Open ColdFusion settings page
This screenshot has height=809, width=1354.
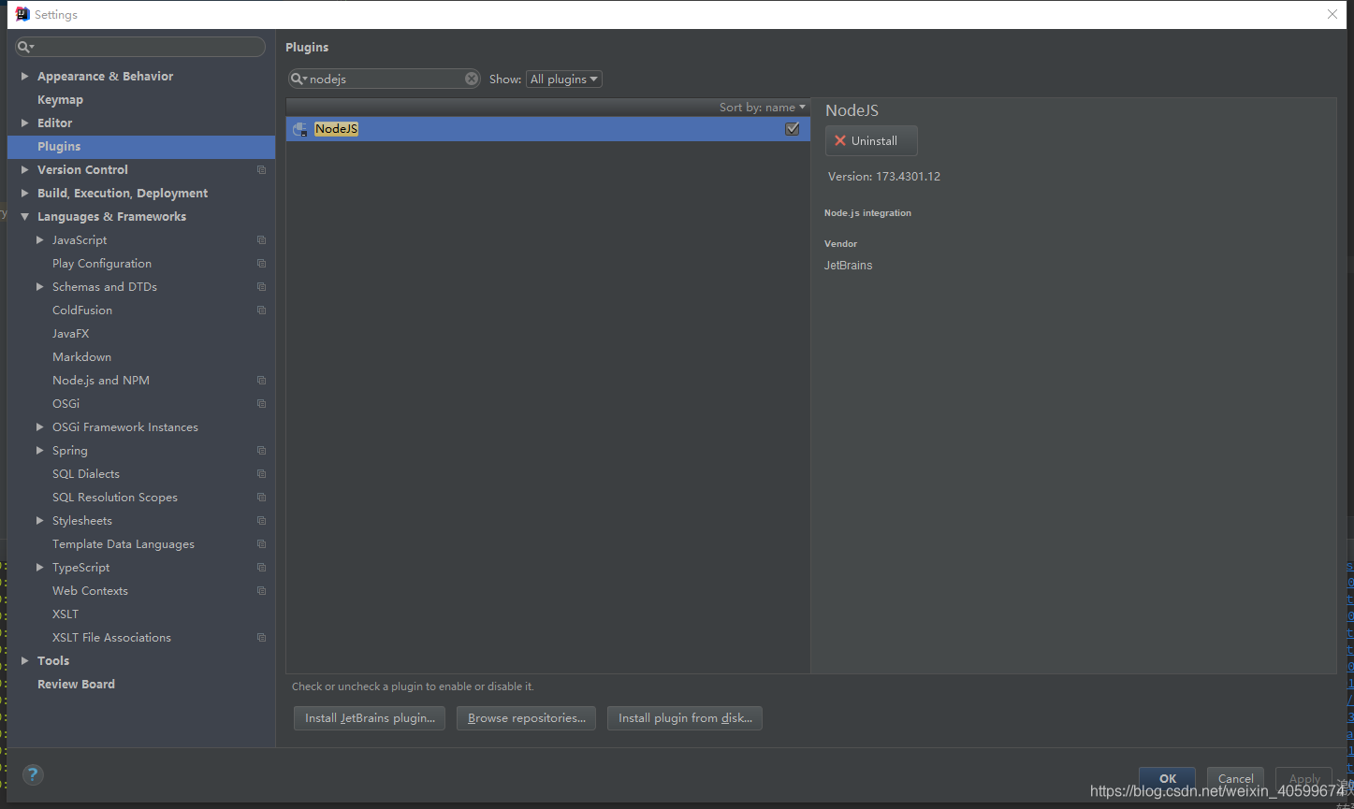tap(82, 310)
